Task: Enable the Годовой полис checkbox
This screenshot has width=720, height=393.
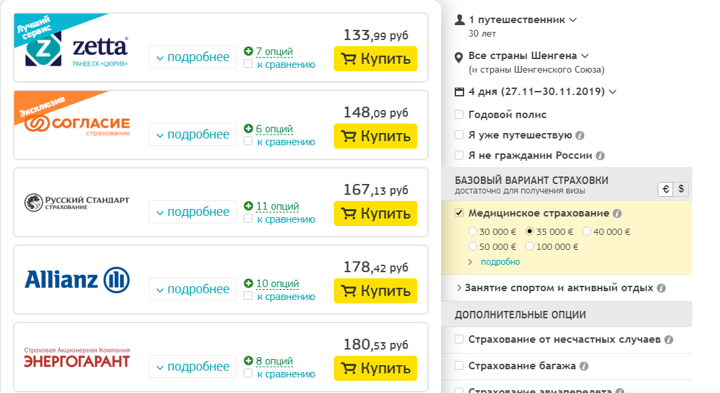Action: pos(459,115)
